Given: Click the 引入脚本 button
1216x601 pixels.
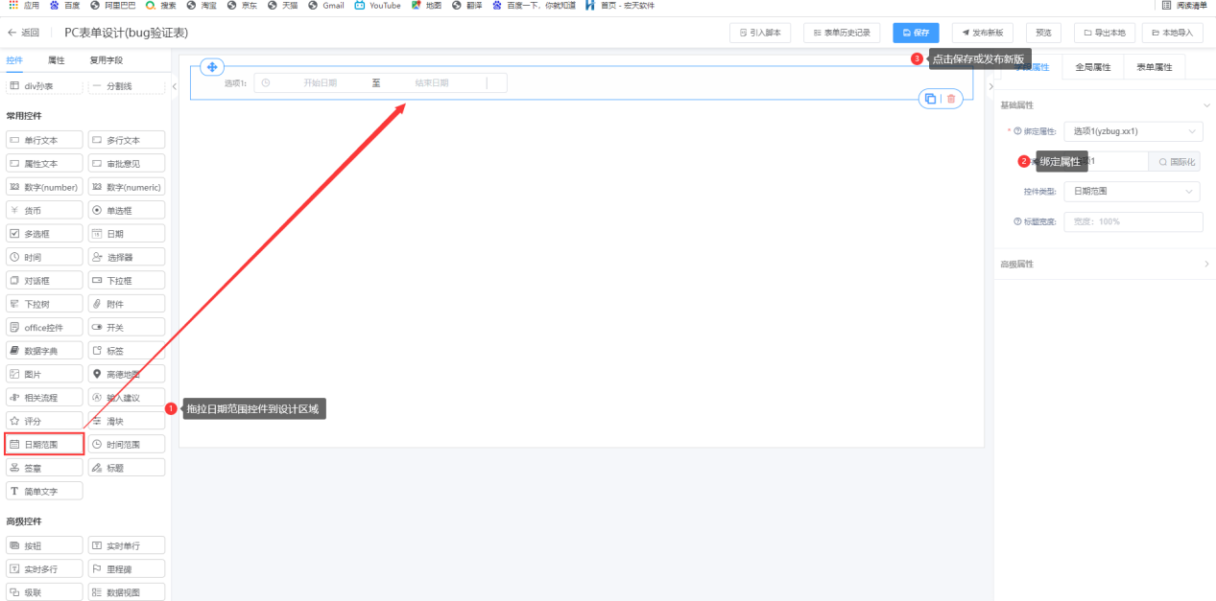Looking at the screenshot, I should 760,33.
